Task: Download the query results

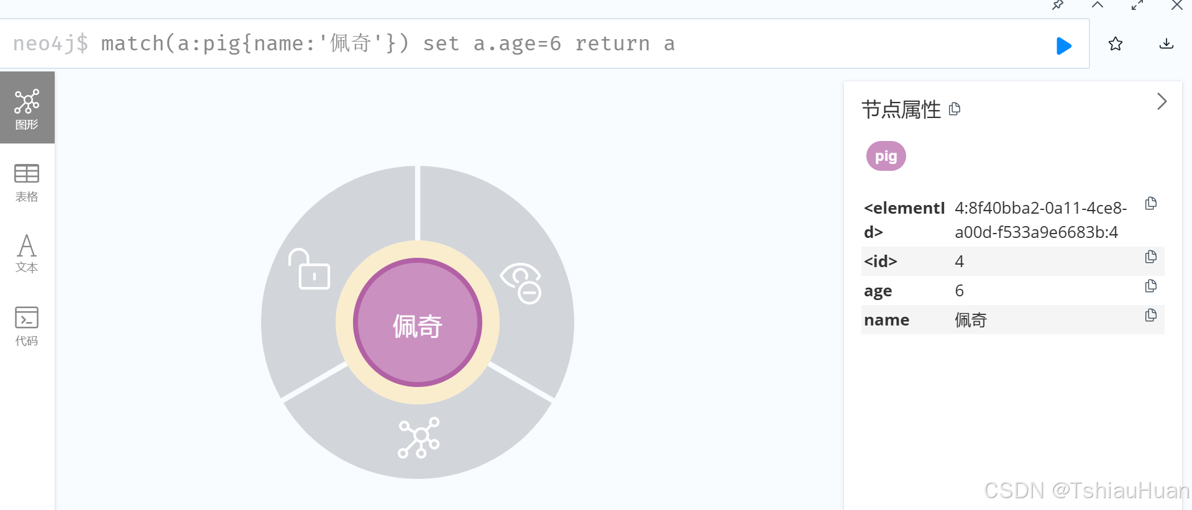Action: (x=1167, y=43)
